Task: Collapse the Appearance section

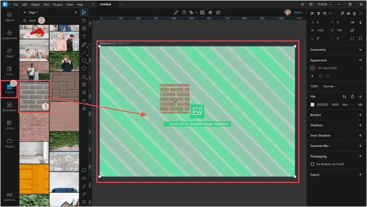Action: click(x=361, y=60)
